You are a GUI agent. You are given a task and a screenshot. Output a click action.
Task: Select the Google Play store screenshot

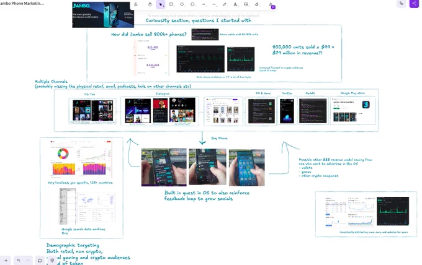[x=352, y=111]
